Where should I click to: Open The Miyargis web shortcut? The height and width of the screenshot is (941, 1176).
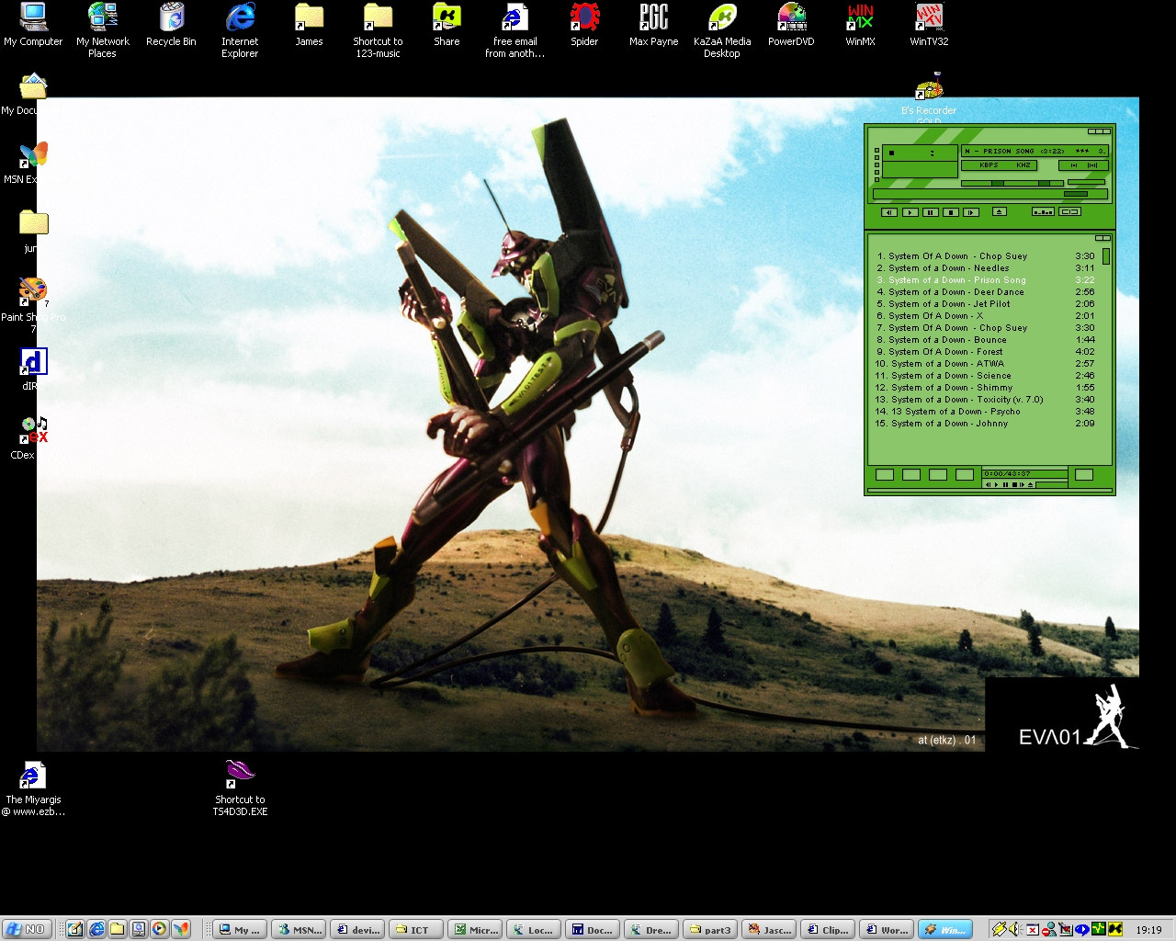point(33,788)
